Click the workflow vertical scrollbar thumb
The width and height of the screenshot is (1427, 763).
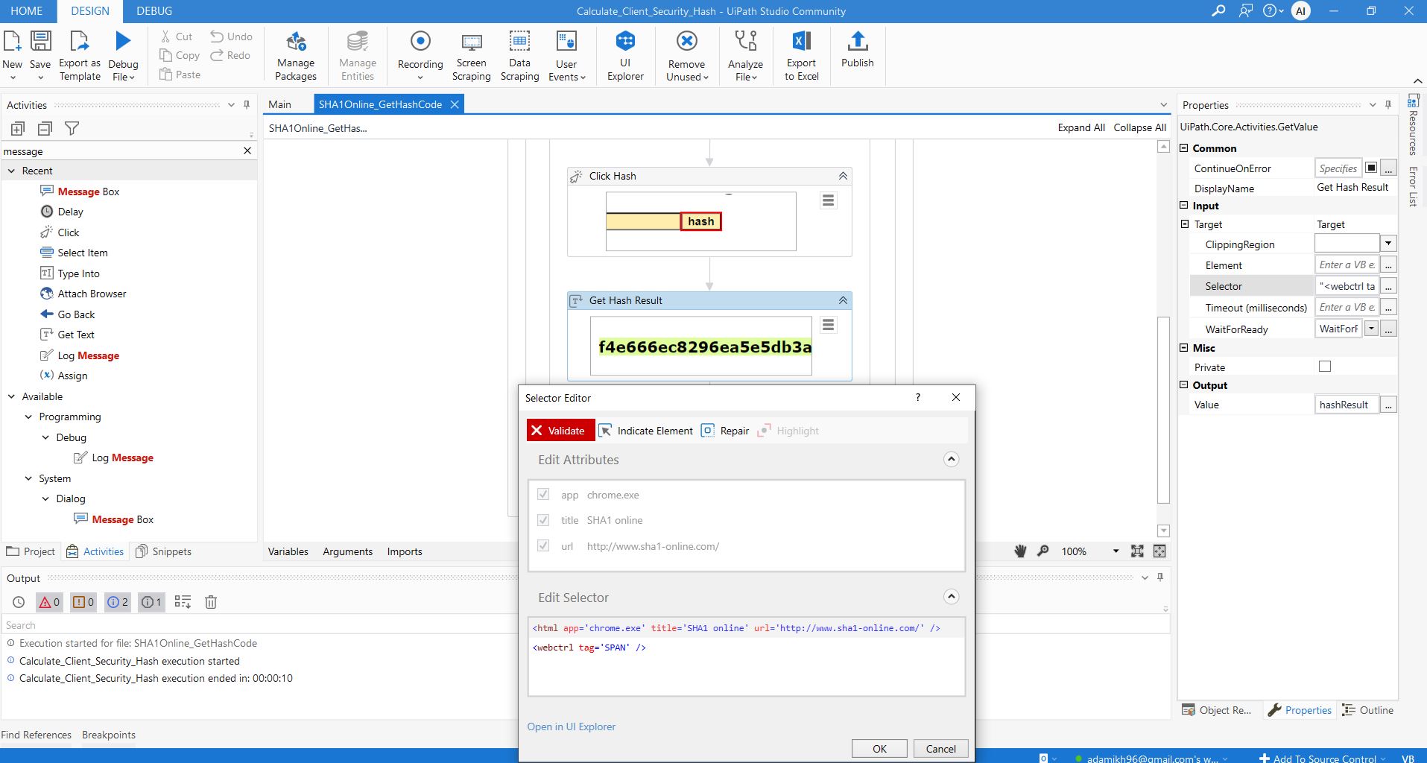[1163, 410]
